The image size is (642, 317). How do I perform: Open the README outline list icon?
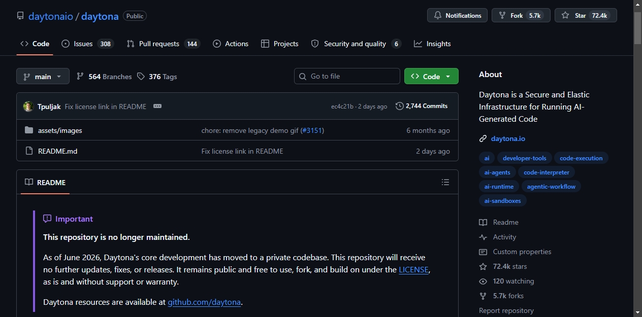[445, 182]
